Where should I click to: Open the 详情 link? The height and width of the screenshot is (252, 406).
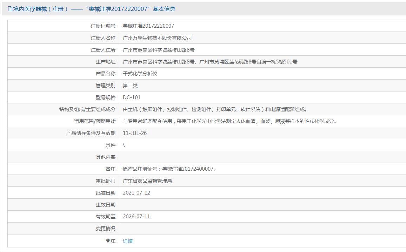128,241
